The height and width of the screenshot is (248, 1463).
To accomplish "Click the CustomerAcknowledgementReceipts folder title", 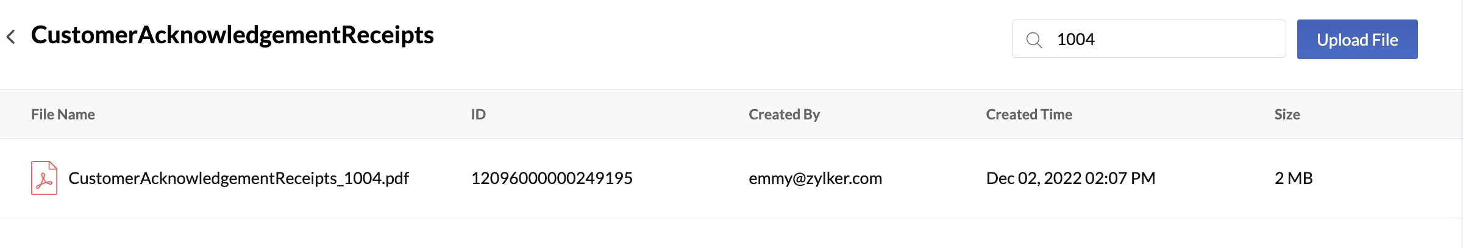I will (232, 35).
